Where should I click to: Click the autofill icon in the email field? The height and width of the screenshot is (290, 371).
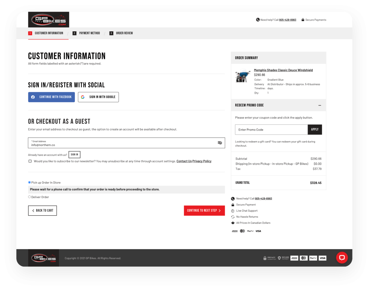tap(220, 142)
